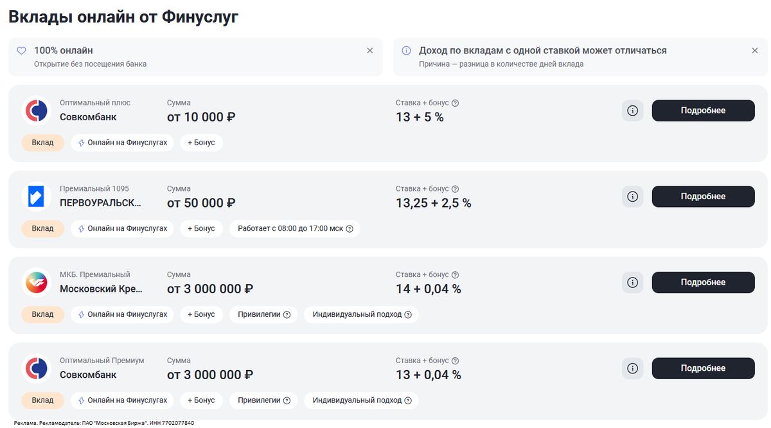771x428 pixels.
Task: Click the bank name "Московский Кре…"
Action: pos(101,289)
